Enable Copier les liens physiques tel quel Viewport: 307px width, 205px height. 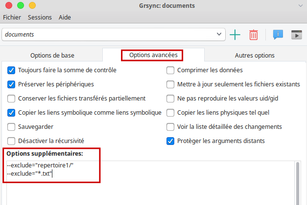pos(170,113)
